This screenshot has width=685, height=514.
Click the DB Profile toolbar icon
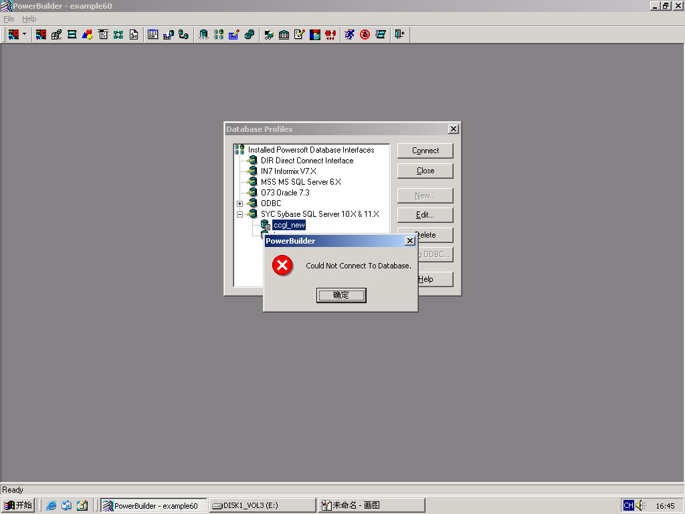click(x=219, y=35)
